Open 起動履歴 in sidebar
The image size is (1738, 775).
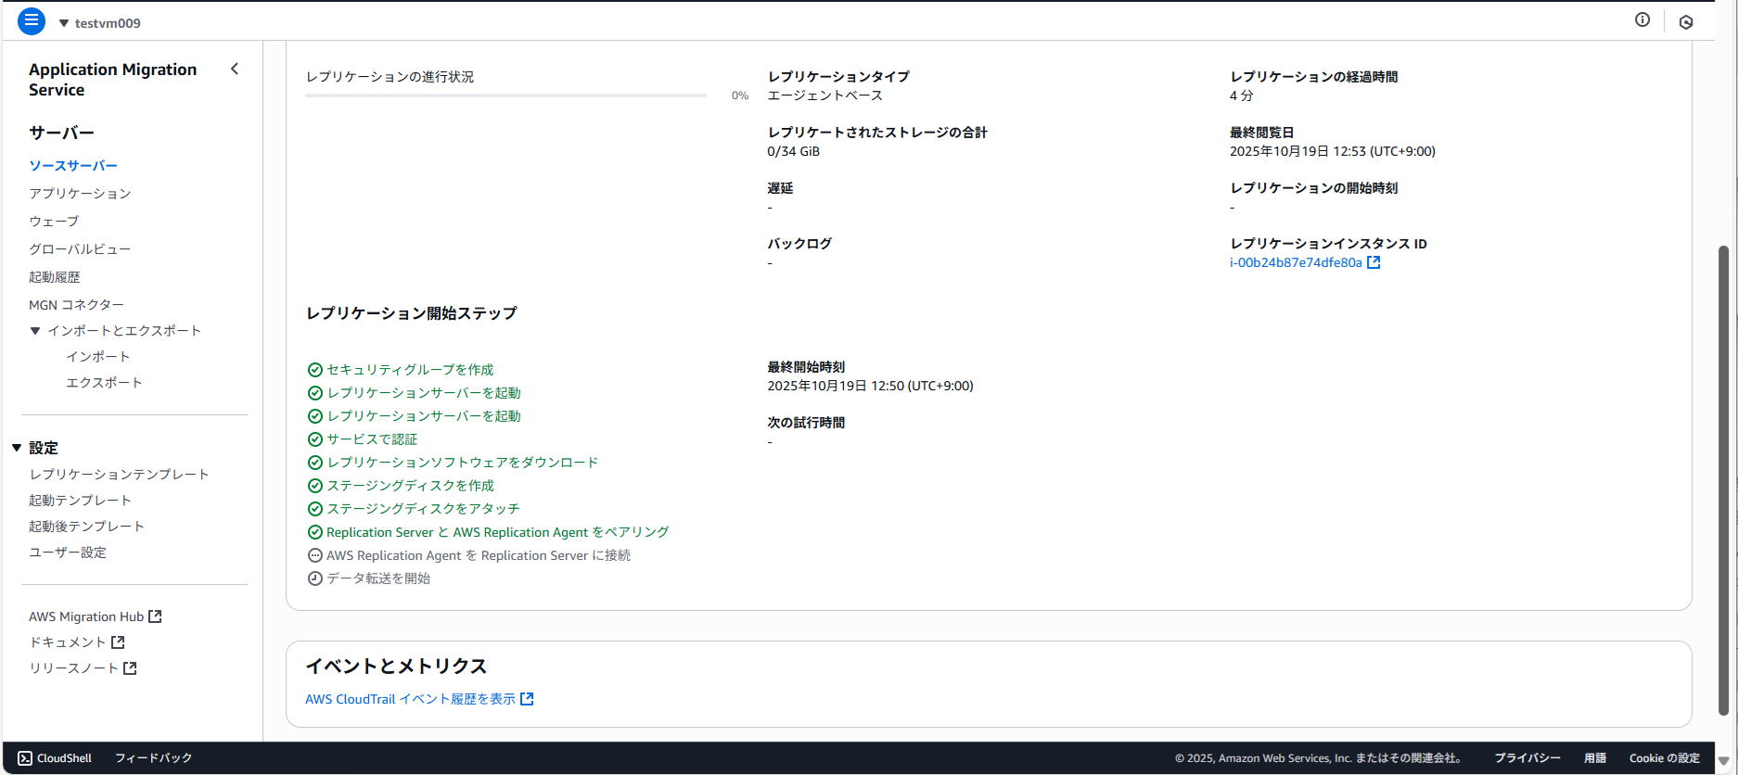tap(55, 277)
